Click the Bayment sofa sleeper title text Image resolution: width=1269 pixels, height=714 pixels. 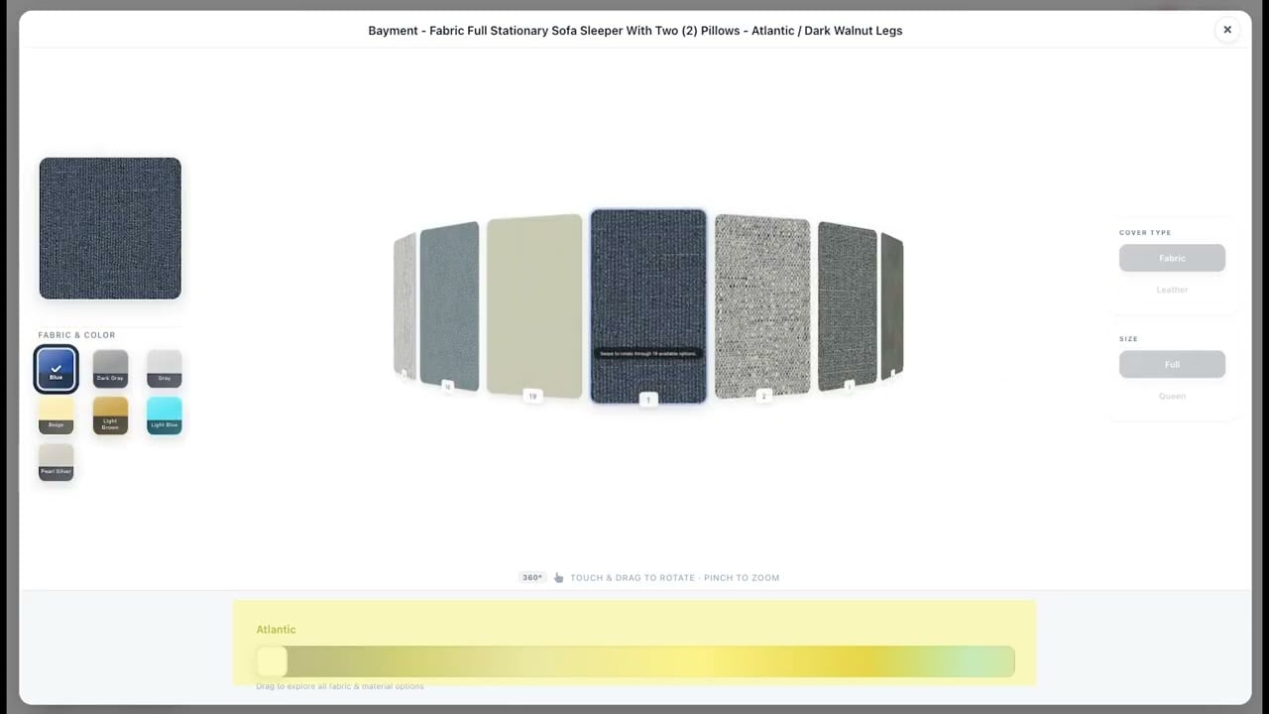click(635, 31)
